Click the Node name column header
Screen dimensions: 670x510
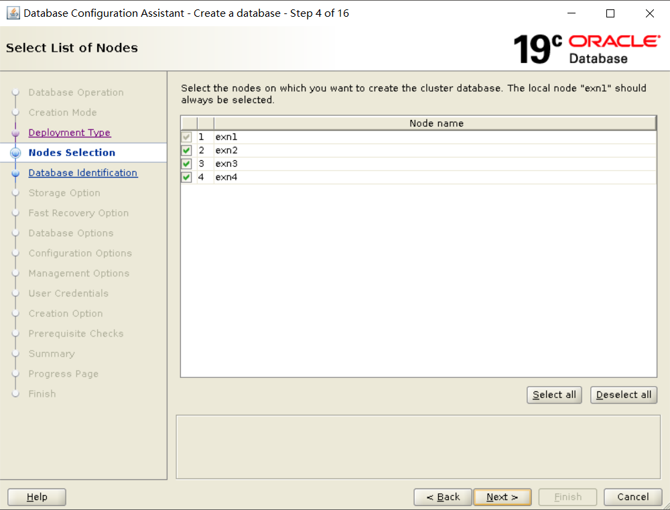(435, 123)
